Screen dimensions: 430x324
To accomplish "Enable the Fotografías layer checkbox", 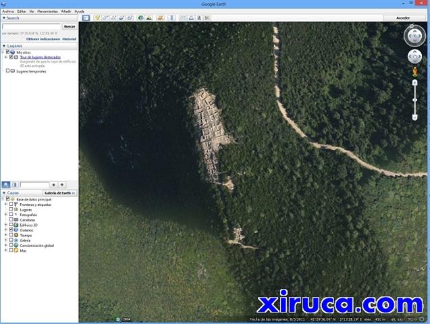I will [x=11, y=215].
